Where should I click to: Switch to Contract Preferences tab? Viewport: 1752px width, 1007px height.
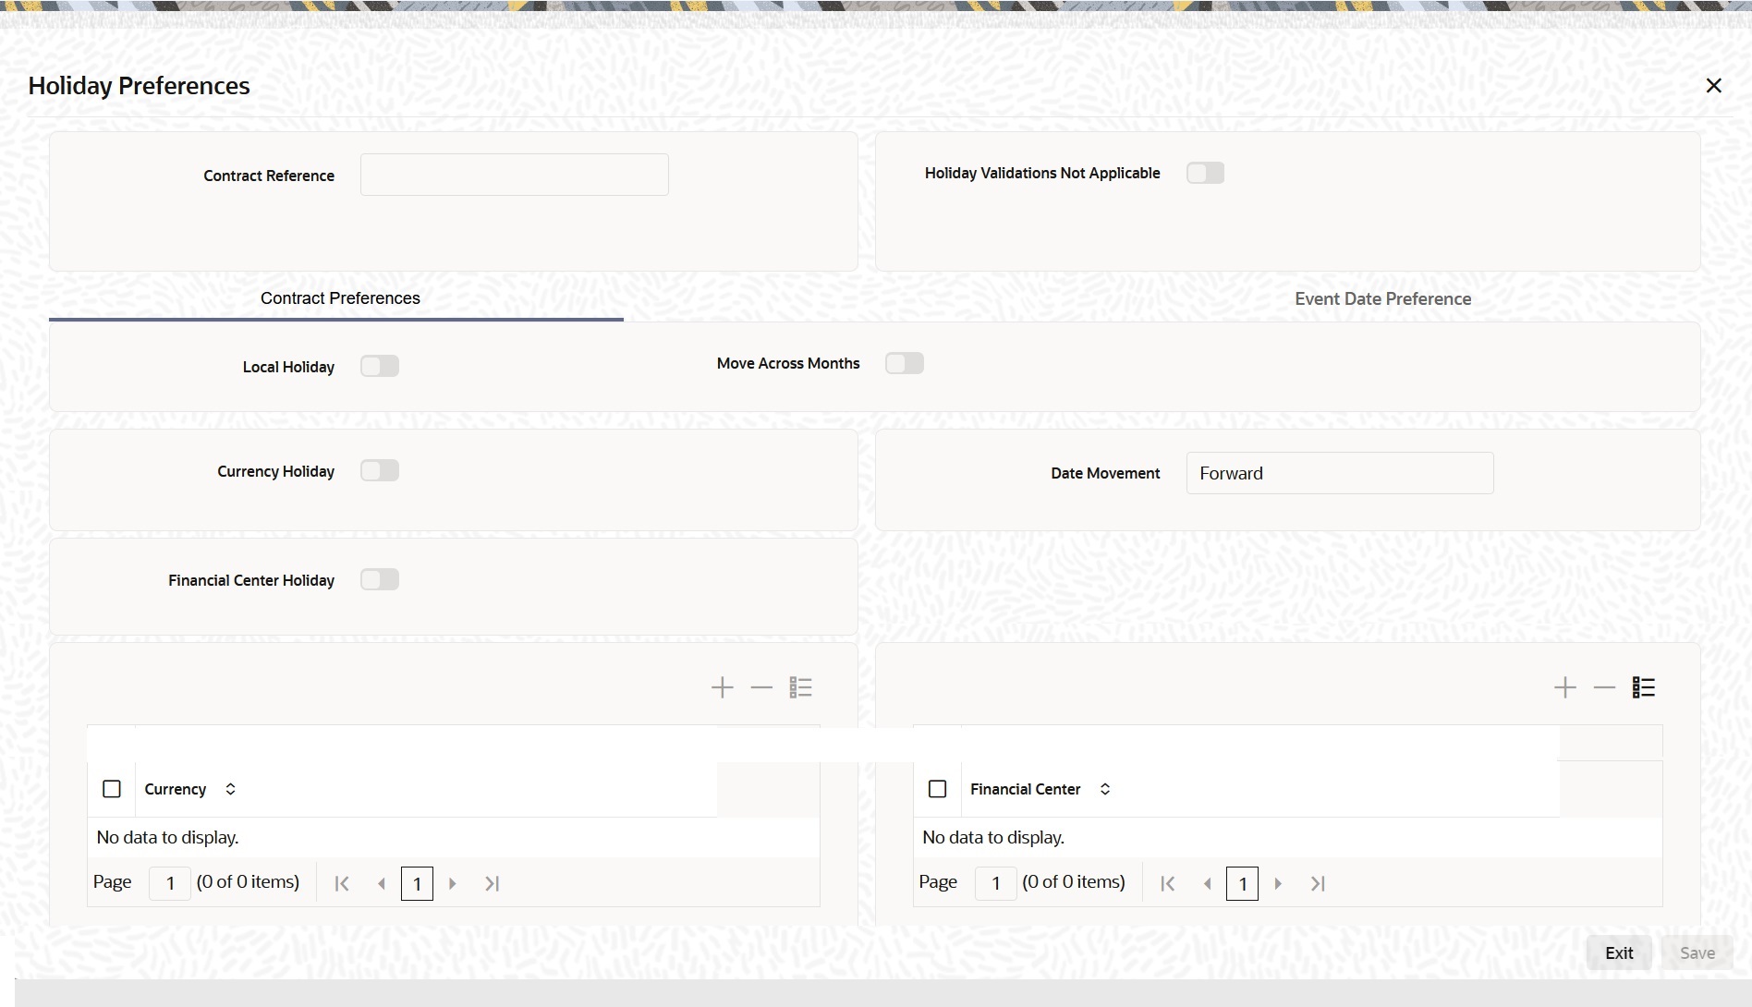coord(340,298)
